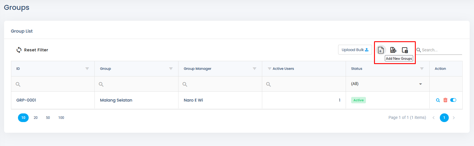
Task: Set page size to 50
Action: coord(48,118)
